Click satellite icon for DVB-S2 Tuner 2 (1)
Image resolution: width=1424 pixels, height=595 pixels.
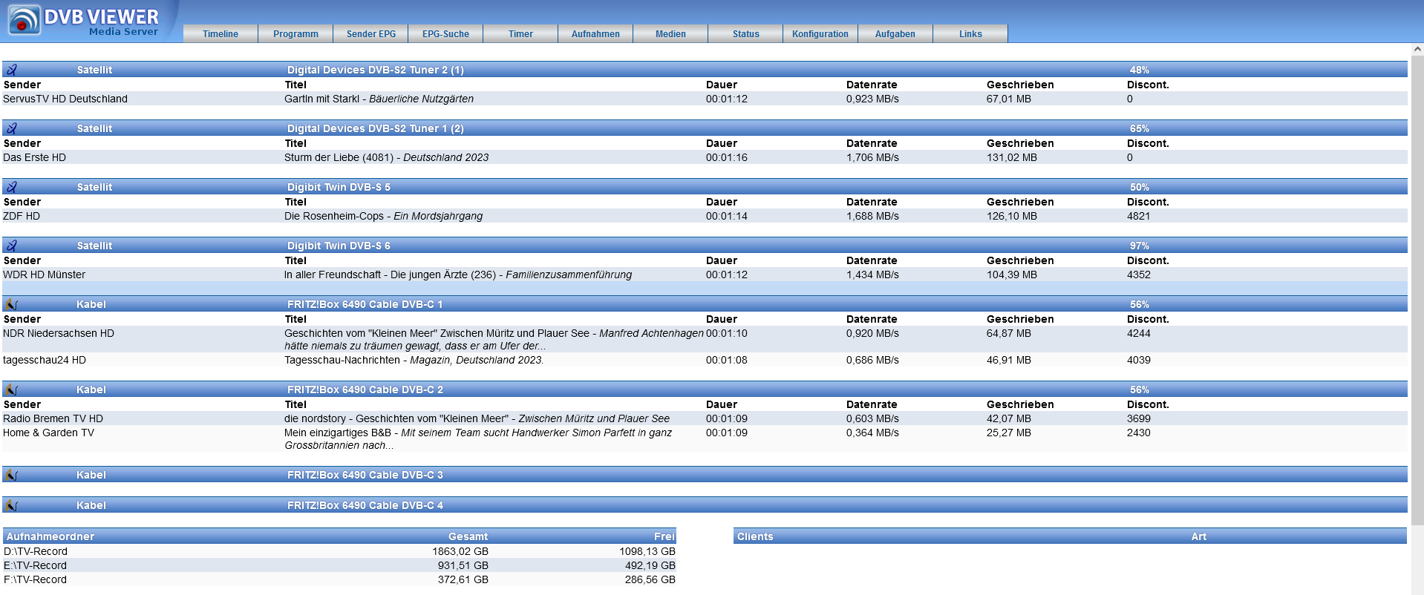coord(12,70)
